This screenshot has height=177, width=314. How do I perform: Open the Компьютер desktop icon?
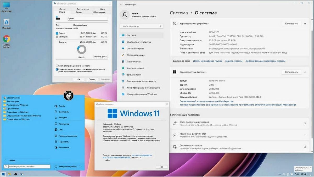(x=7, y=7)
